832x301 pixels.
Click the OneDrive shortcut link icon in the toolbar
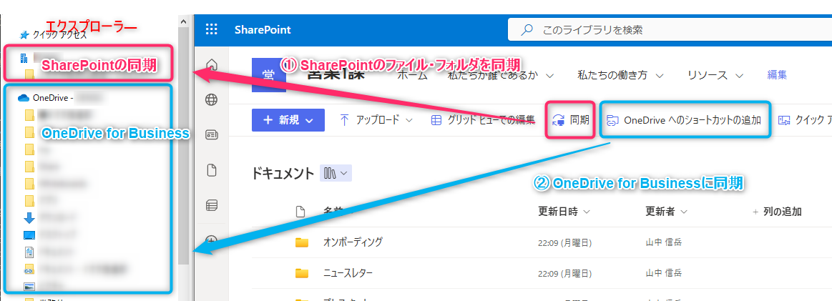click(613, 120)
